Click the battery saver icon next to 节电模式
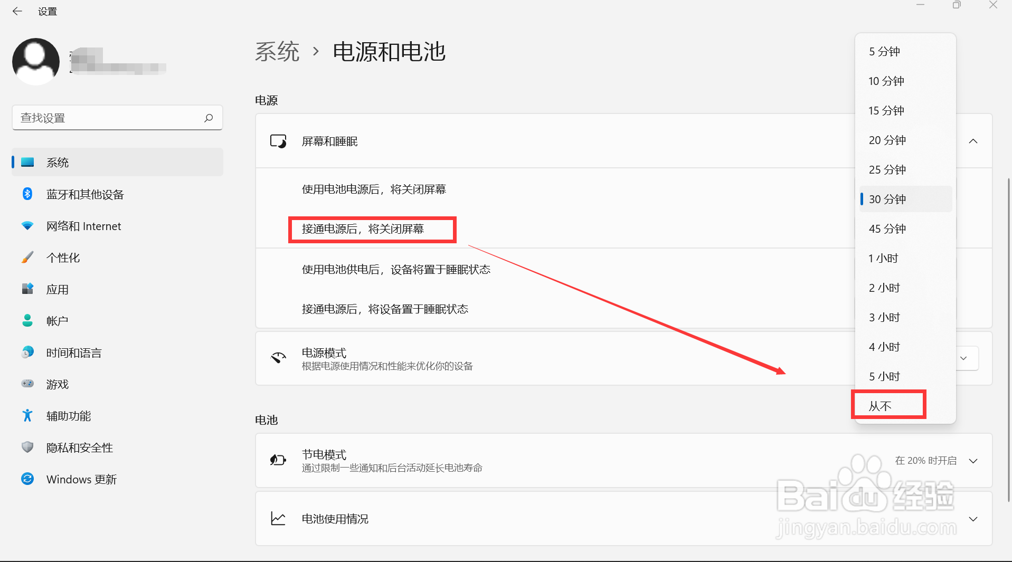The width and height of the screenshot is (1012, 562). click(278, 460)
